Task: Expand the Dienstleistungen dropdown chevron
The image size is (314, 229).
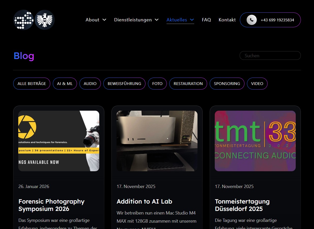Action: coord(157,20)
